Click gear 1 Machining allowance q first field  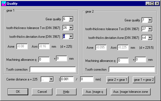44,59
